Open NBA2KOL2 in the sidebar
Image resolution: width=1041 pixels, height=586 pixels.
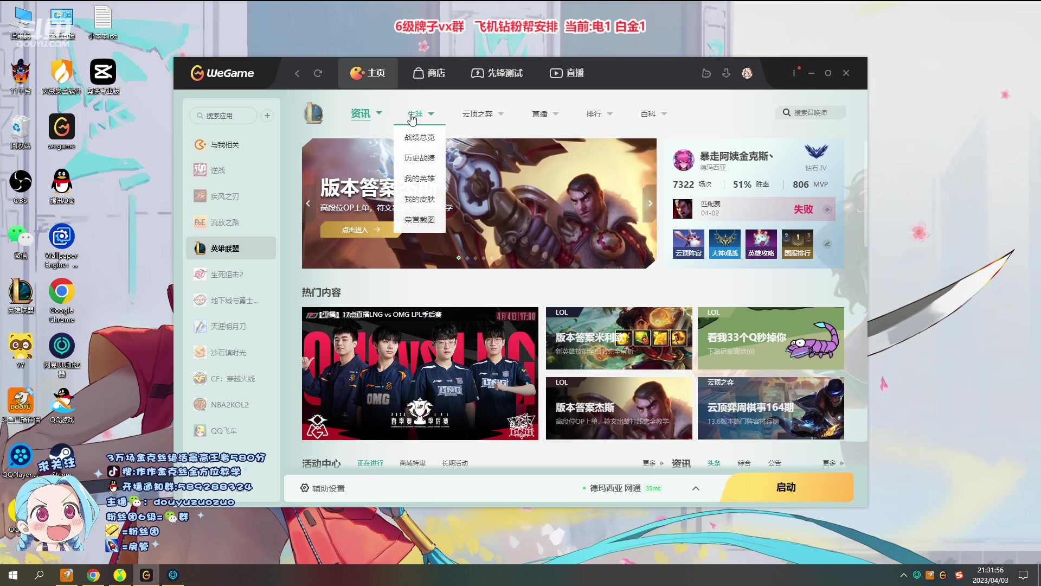[231, 405]
